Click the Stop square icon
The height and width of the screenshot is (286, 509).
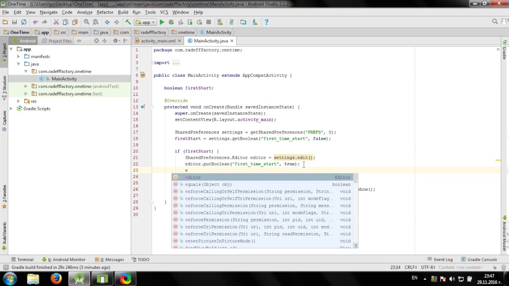pyautogui.click(x=208, y=22)
